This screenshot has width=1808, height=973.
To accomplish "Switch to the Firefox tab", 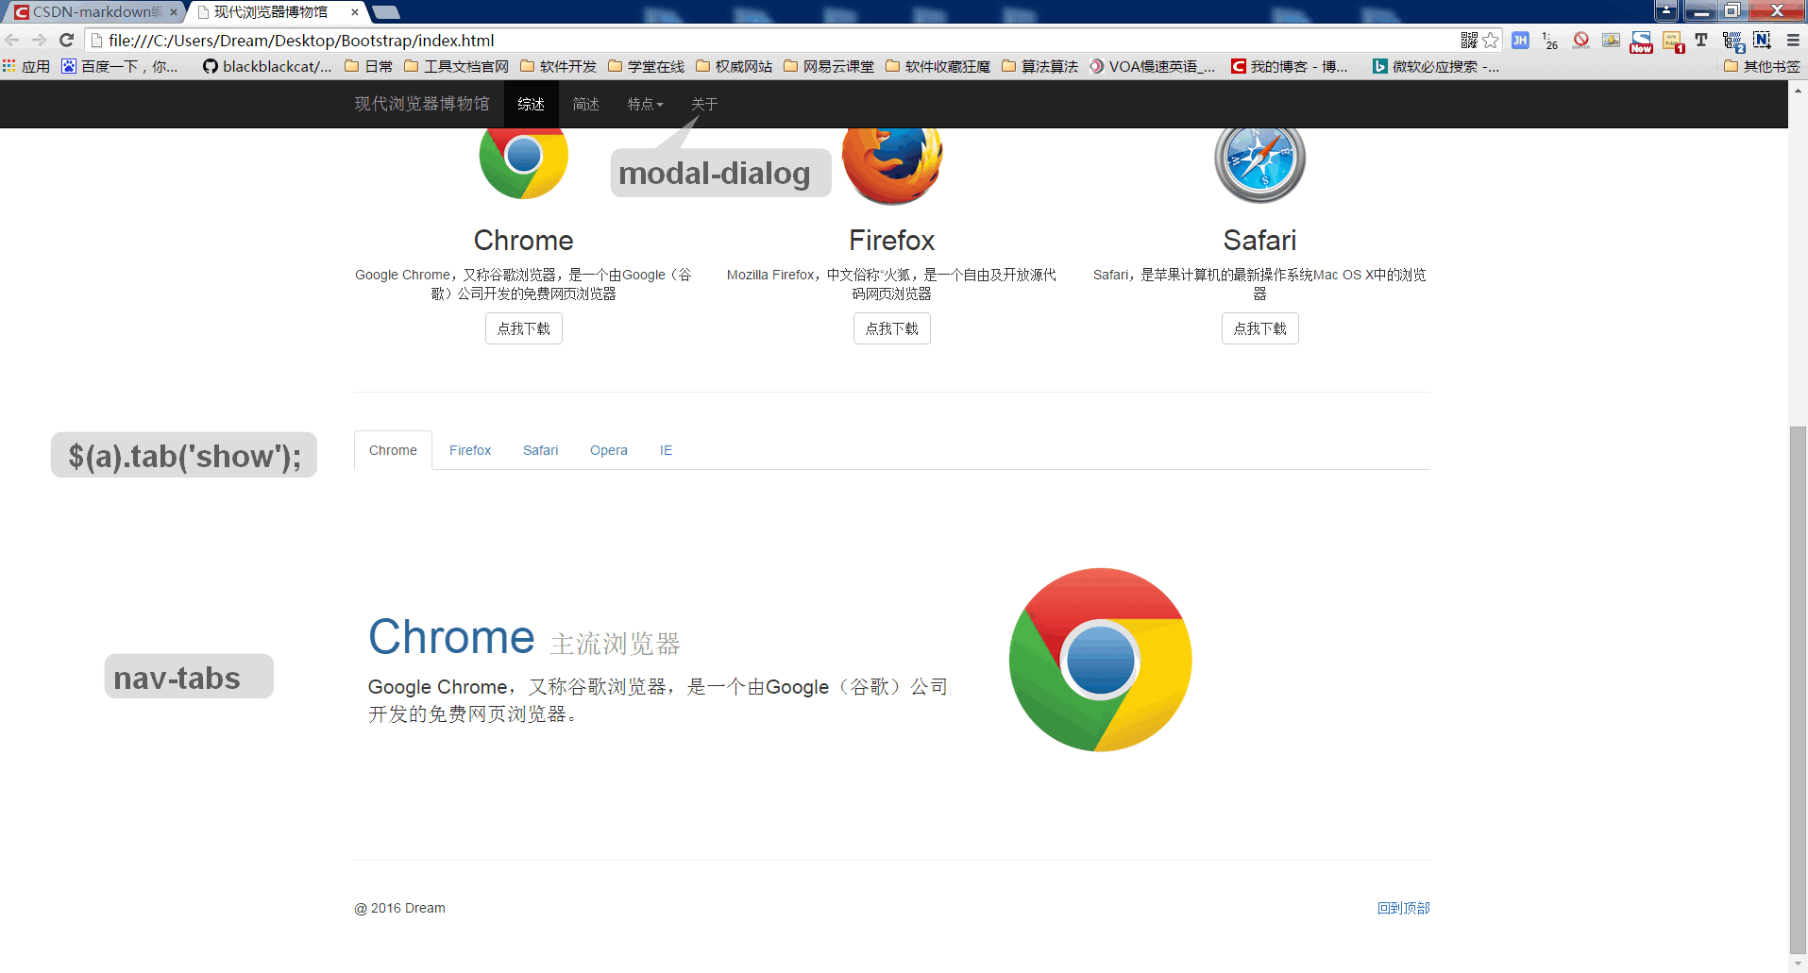I will tap(470, 451).
